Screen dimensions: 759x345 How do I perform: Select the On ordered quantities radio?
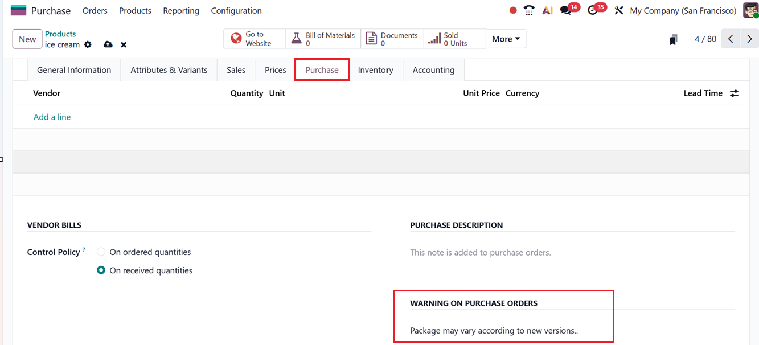click(x=101, y=252)
